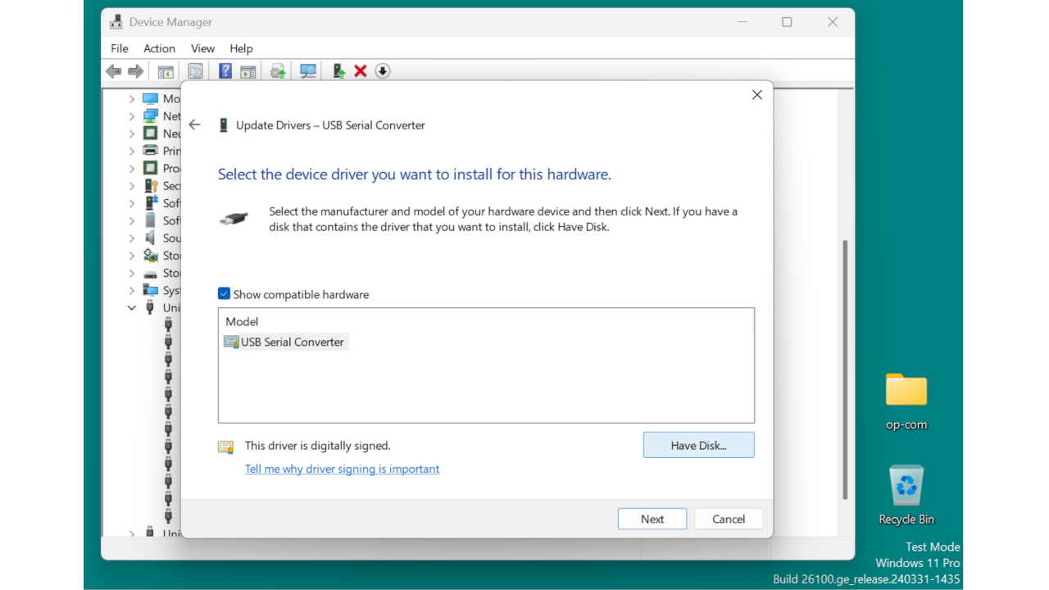The image size is (1049, 590).
Task: Click the Show/Hide console tree icon
Action: pos(165,70)
